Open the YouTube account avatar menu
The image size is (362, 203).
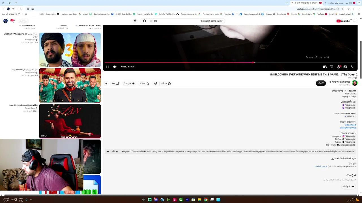coord(5,21)
